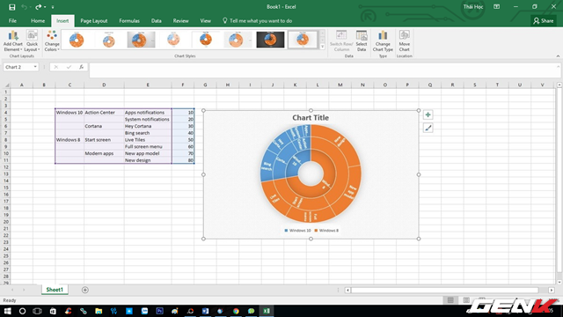Click the Save icon in quick access toolbar
Screen dimensions: 563x317
click(11, 7)
